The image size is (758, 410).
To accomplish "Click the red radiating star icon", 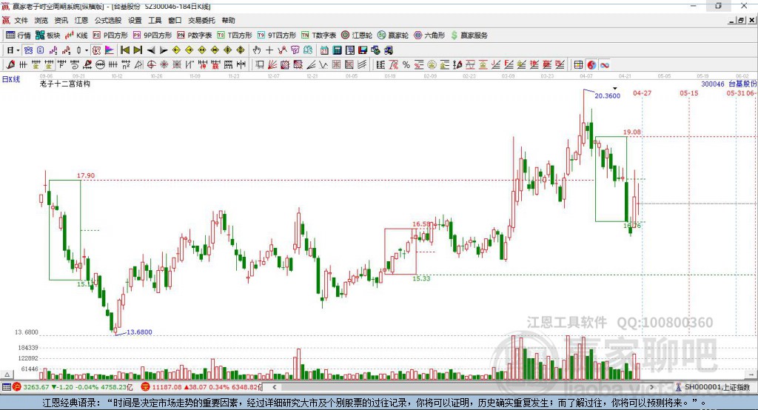I will pos(164,65).
